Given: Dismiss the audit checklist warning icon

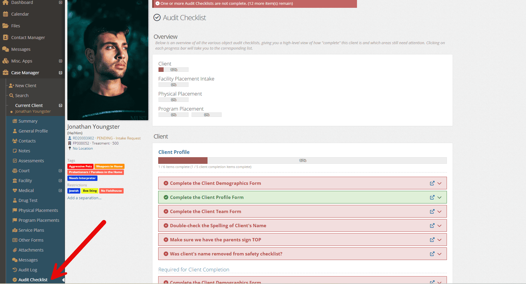Looking at the screenshot, I should pyautogui.click(x=158, y=3).
